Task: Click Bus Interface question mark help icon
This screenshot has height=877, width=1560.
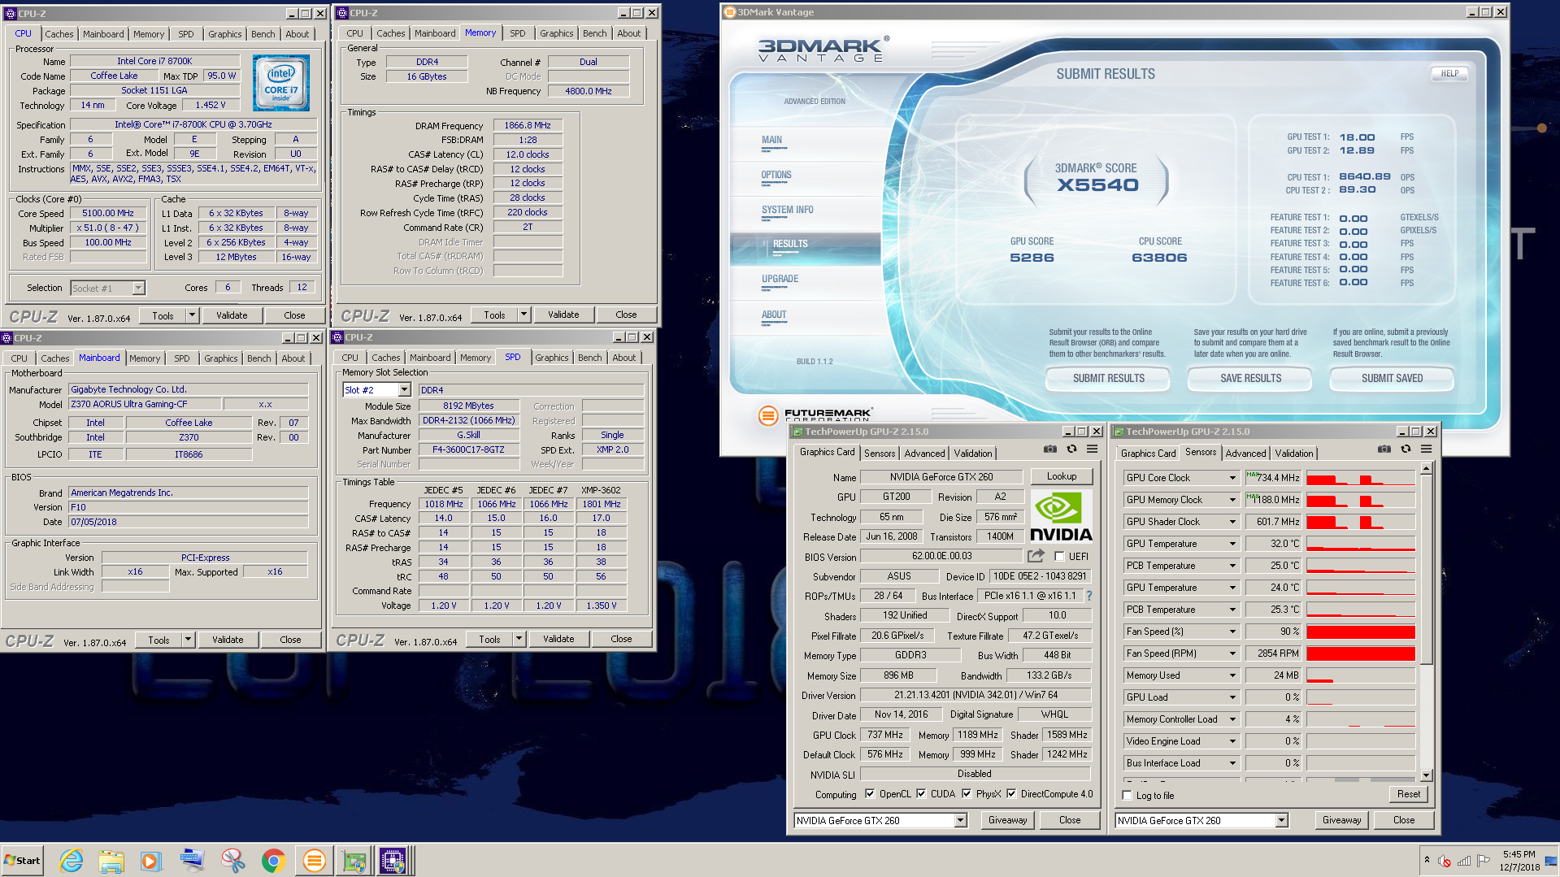Action: [x=1089, y=596]
